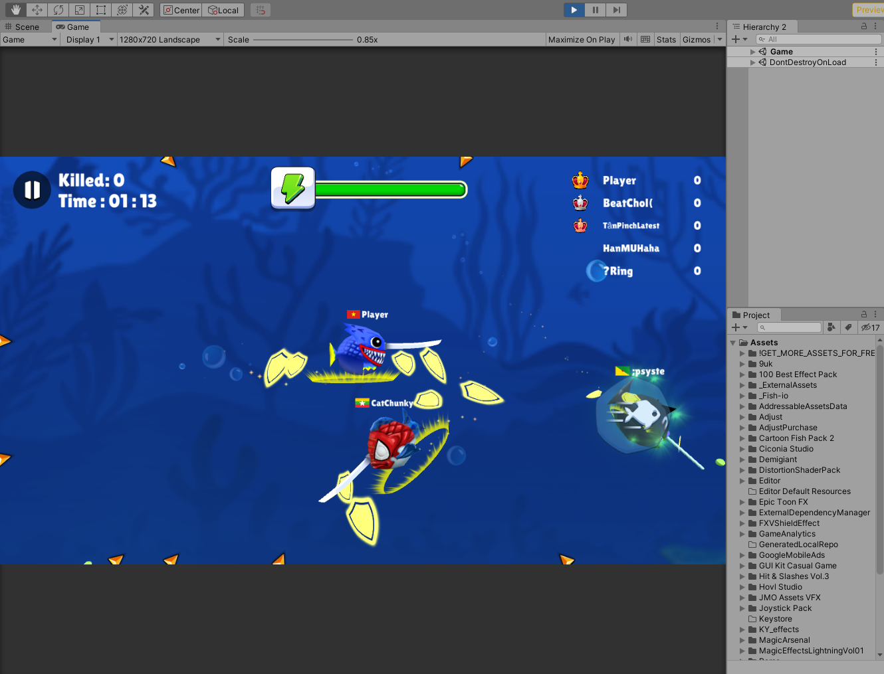Open Search by Type filter
The image size is (884, 674).
(831, 327)
